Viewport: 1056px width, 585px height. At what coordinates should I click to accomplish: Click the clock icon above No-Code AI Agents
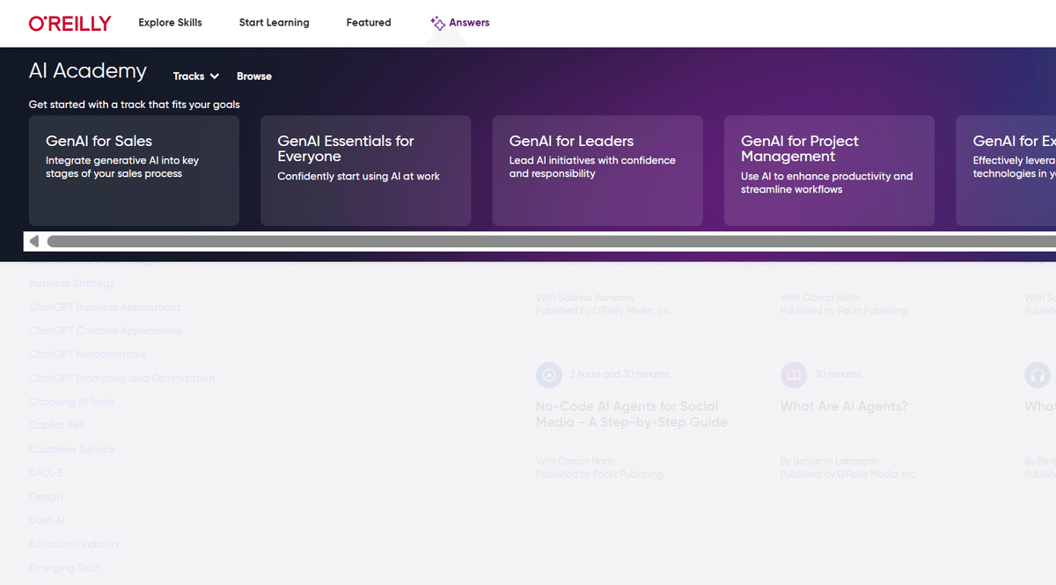(549, 375)
